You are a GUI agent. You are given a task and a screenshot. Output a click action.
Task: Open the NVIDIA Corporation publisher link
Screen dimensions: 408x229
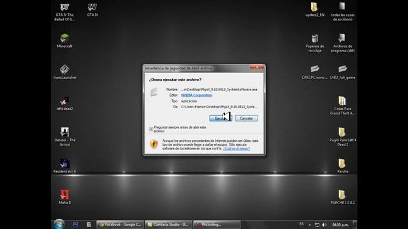click(x=196, y=95)
